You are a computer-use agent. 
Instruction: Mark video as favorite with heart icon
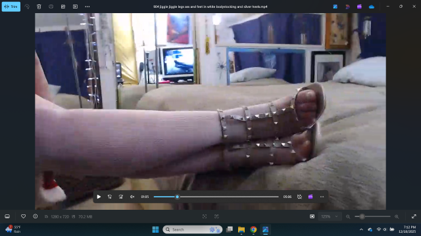24,216
